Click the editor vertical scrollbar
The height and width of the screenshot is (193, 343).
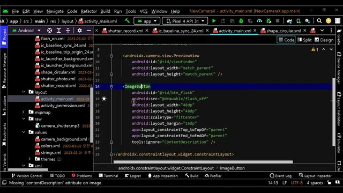[x=333, y=112]
